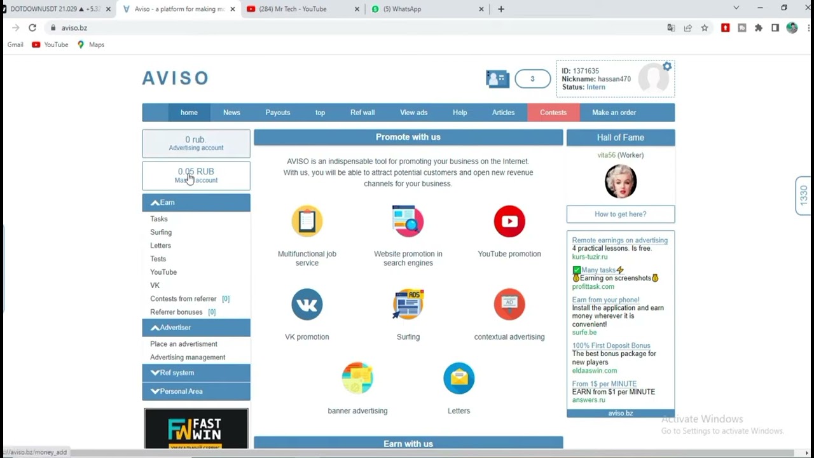The height and width of the screenshot is (458, 814).
Task: Open the Articles menu item
Action: pos(503,113)
